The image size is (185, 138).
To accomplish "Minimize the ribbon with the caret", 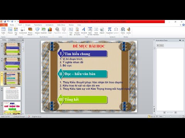I will [x=180, y=25].
